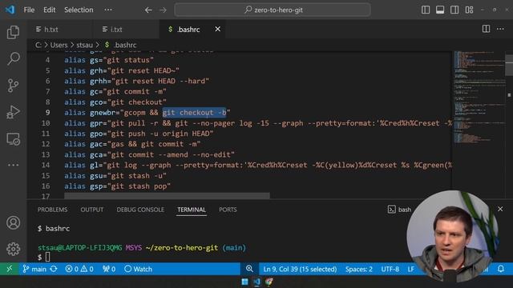Click the zero-to-hero-git search box

tap(273, 10)
